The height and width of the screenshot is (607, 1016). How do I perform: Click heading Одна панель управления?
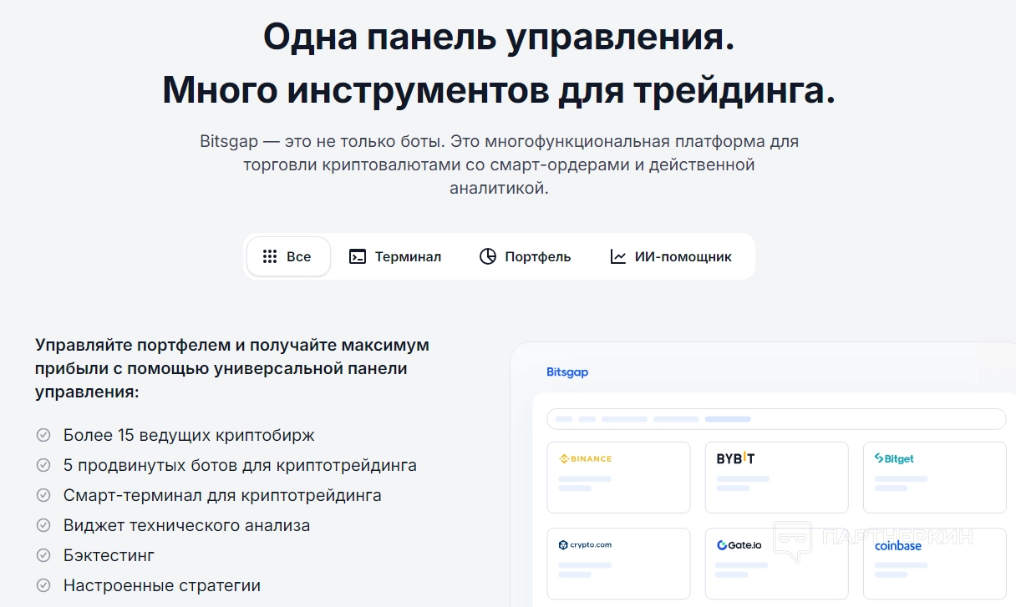point(499,38)
